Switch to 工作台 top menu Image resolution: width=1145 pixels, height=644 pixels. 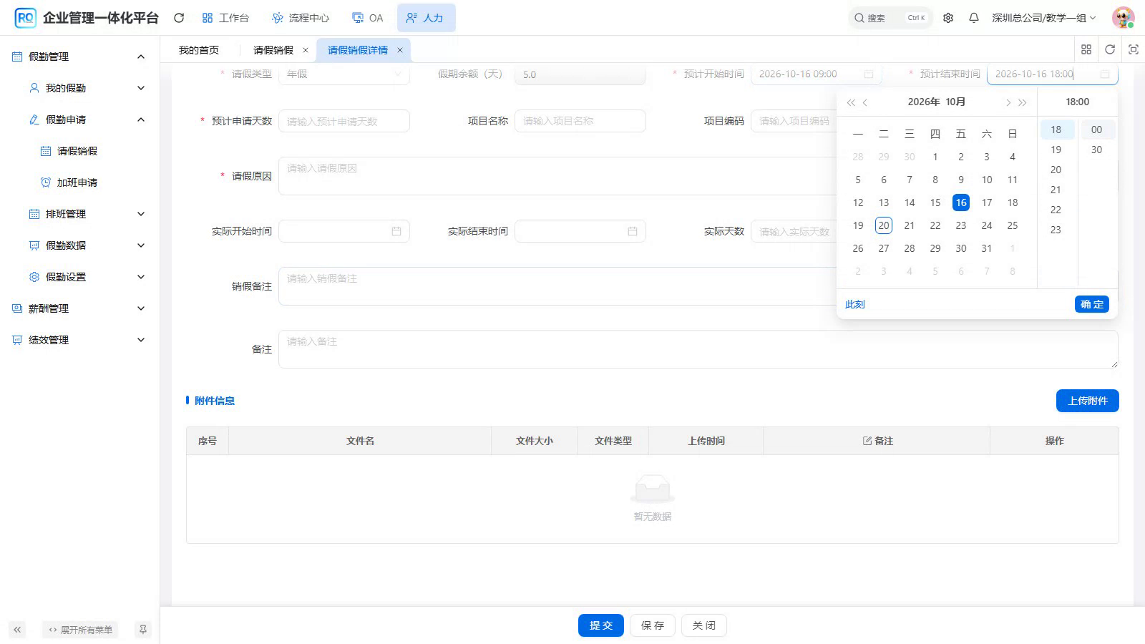pos(225,18)
